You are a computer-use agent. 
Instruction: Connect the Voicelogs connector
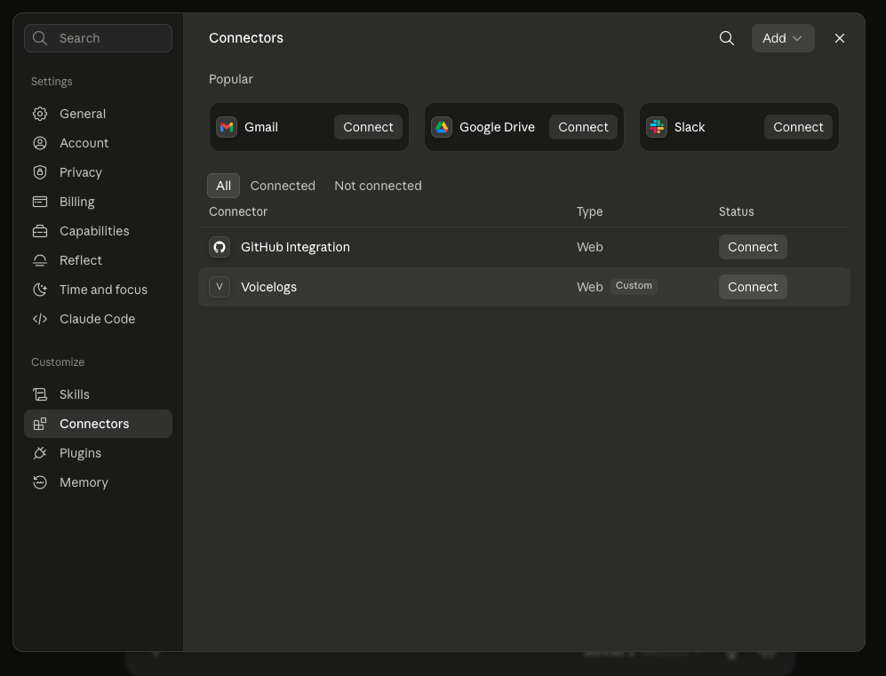[753, 287]
